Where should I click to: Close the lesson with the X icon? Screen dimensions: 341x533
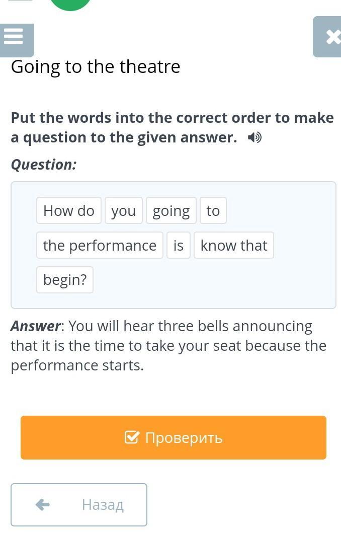coord(327,37)
